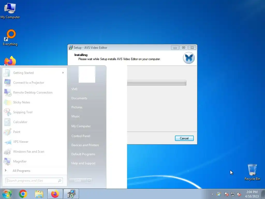Image resolution: width=265 pixels, height=199 pixels.
Task: Open the My Computer desktop icon
Action: pos(10,11)
